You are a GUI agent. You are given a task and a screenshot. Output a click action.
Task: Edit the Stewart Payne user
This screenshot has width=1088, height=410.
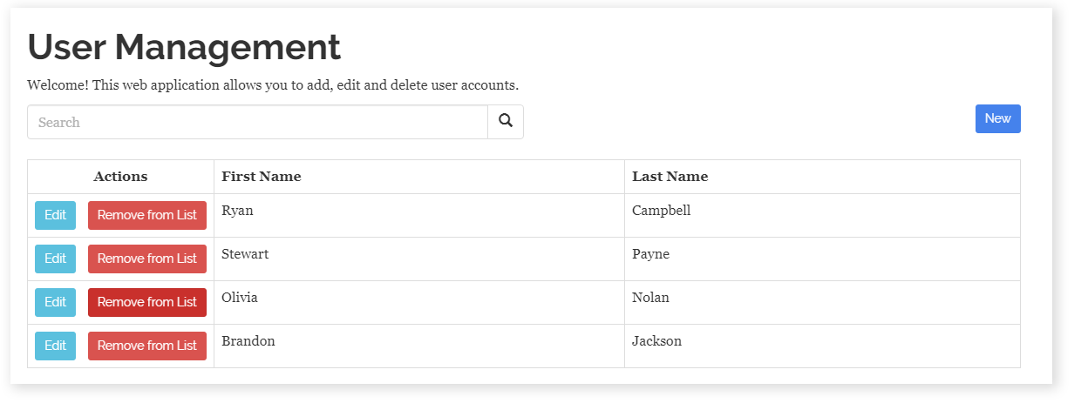(55, 259)
